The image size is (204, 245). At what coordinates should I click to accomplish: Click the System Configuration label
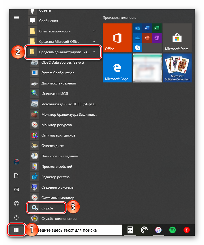pyautogui.click(x=58, y=73)
